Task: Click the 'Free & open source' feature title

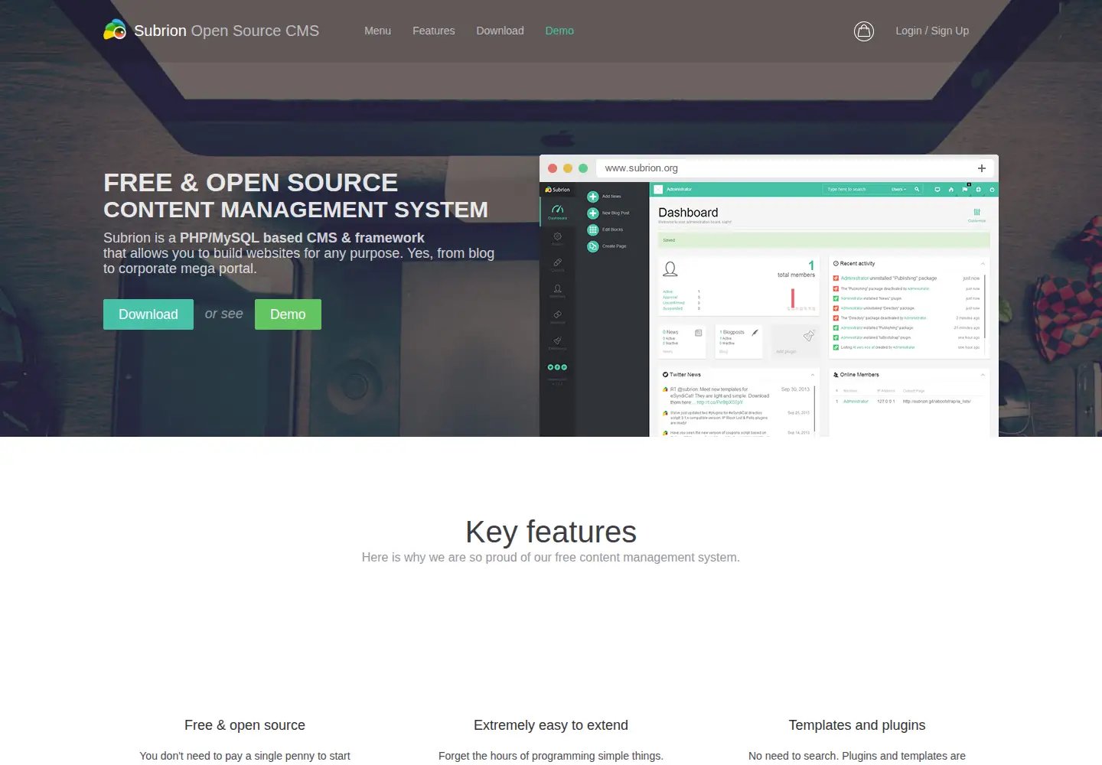Action: [x=245, y=725]
